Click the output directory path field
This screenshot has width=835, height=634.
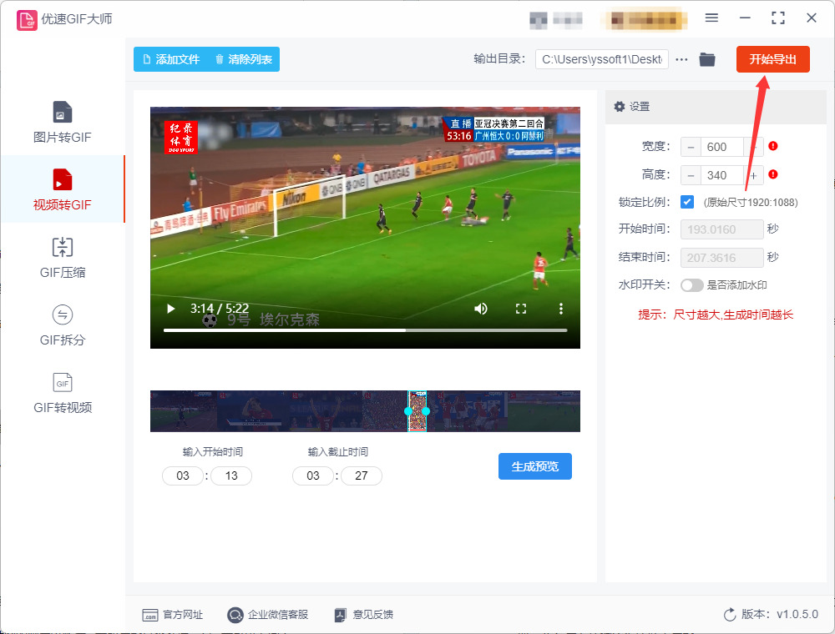[x=602, y=59]
